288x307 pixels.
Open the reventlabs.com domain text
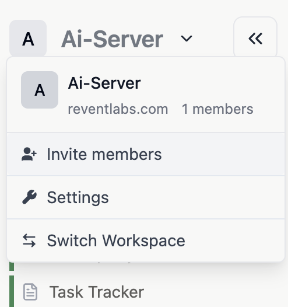tap(118, 109)
